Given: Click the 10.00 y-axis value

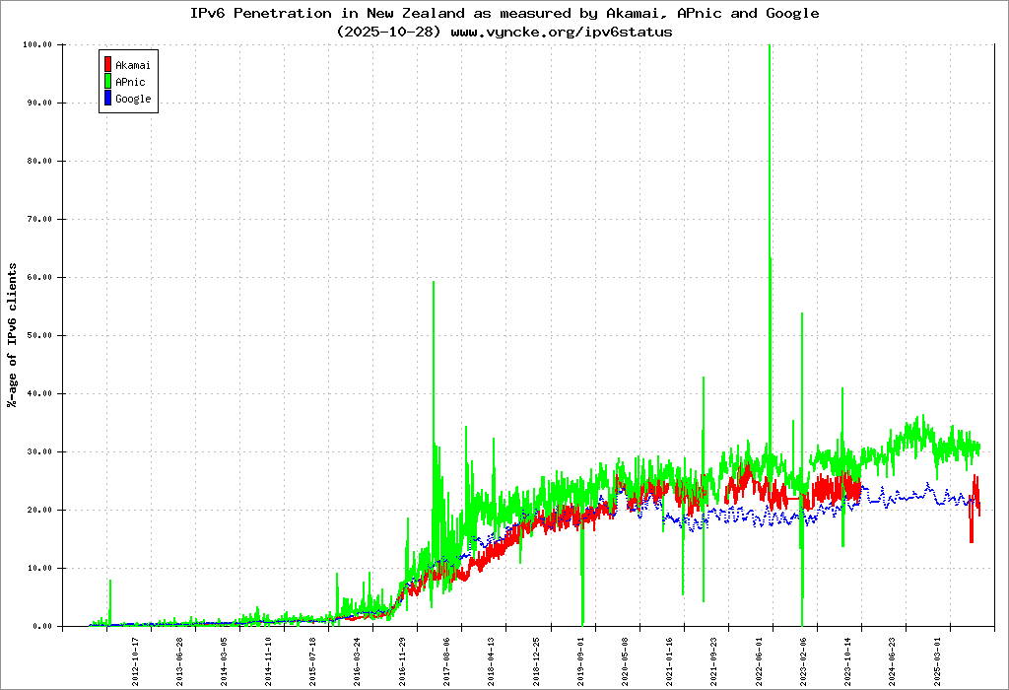Looking at the screenshot, I should 39,568.
